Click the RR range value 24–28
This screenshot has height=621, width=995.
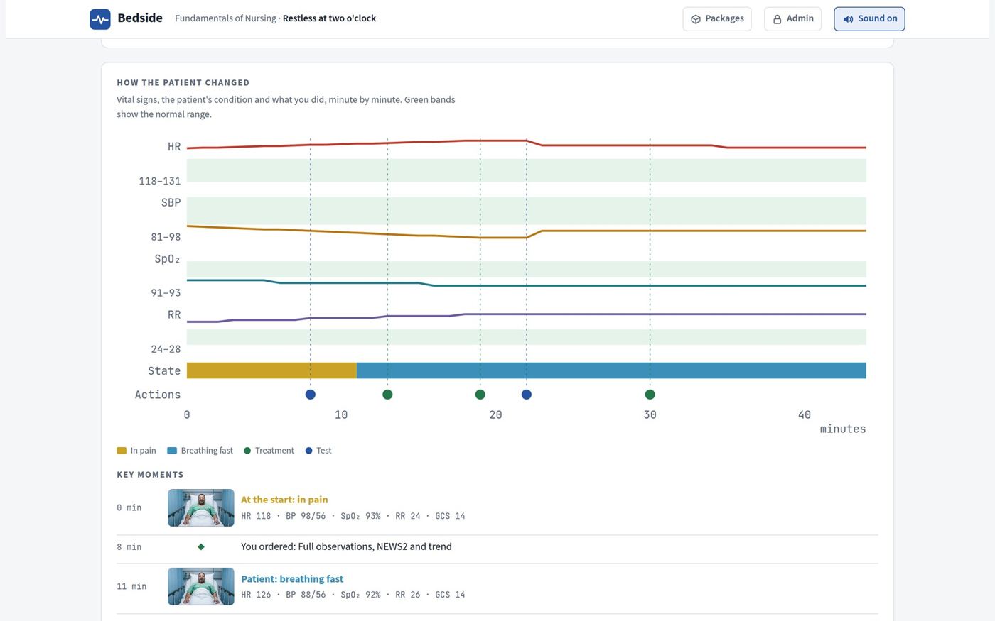point(166,349)
